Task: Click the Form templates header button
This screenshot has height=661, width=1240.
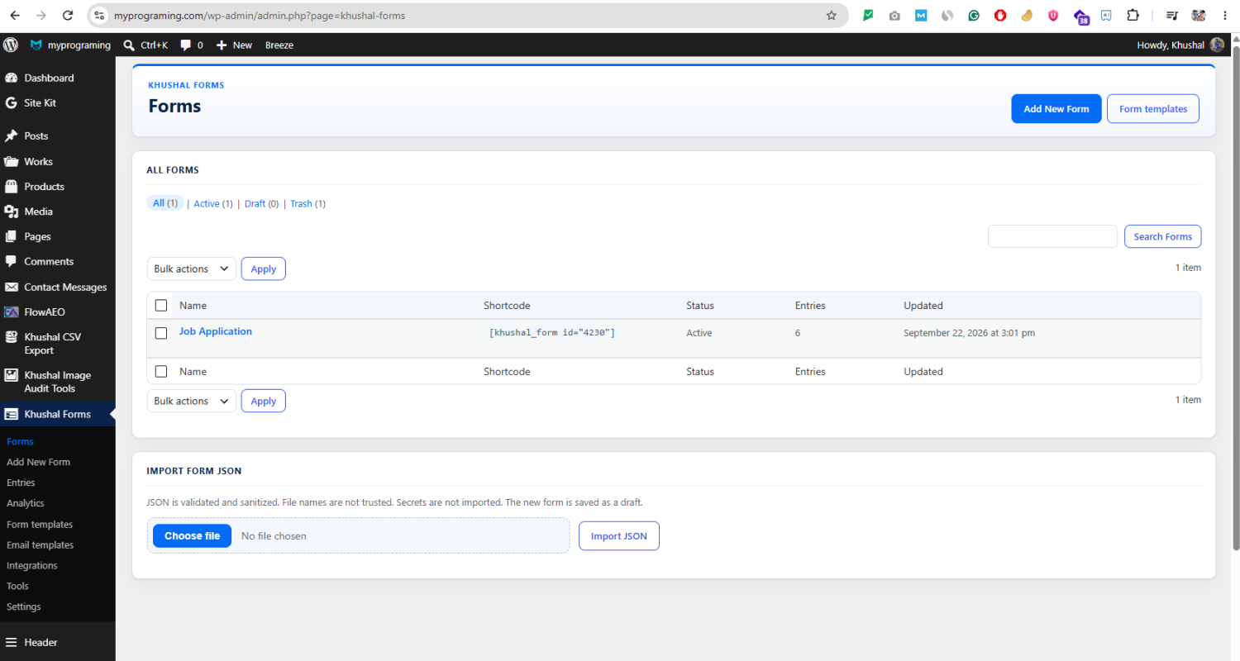Action: tap(1153, 108)
